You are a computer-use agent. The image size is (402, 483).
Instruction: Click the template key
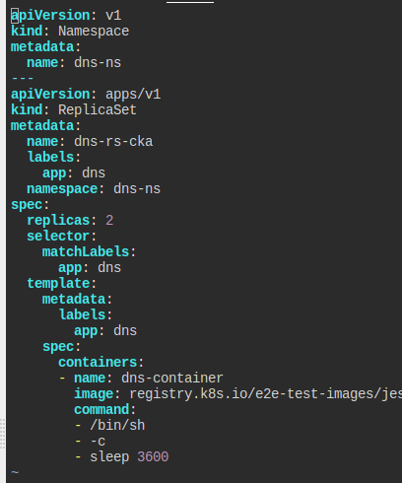pyautogui.click(x=58, y=284)
